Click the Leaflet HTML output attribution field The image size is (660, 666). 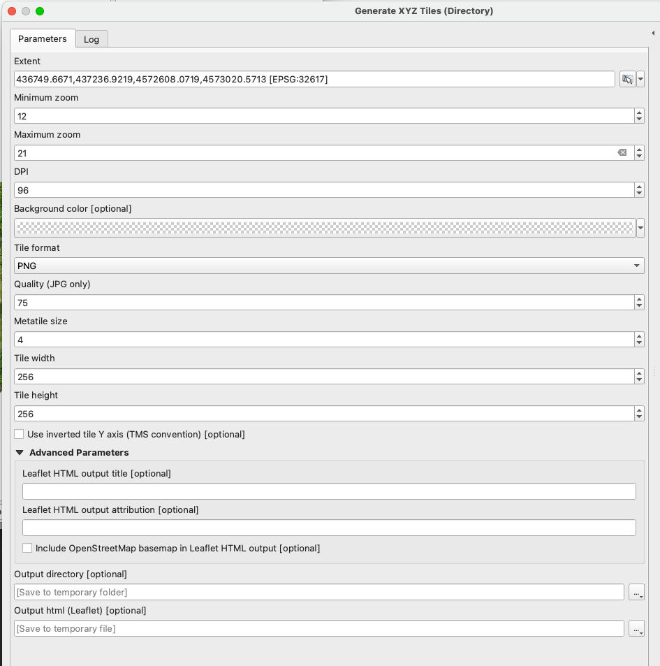click(x=329, y=528)
